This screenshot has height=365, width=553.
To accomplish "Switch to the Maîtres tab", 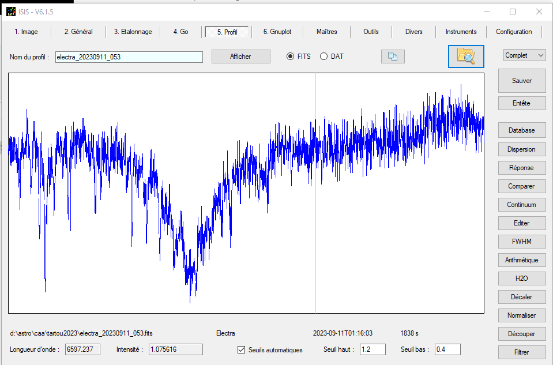I will pos(326,32).
